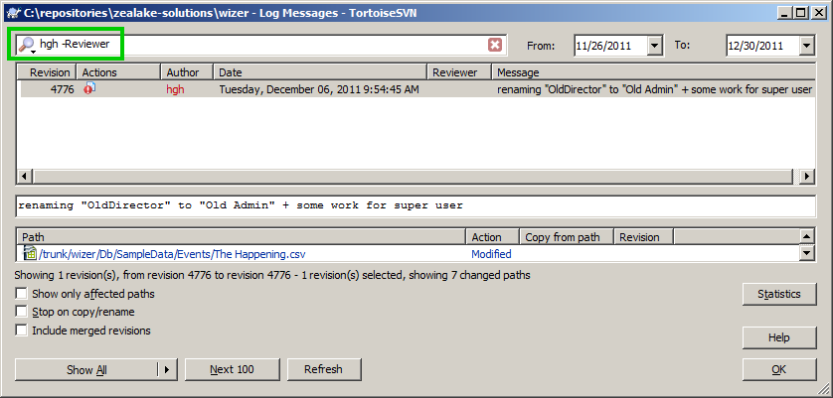Click the date 'Tuesday, December 06, 2011 9:54:45 AM'
Viewport: 833px width, 398px height.
[x=319, y=89]
